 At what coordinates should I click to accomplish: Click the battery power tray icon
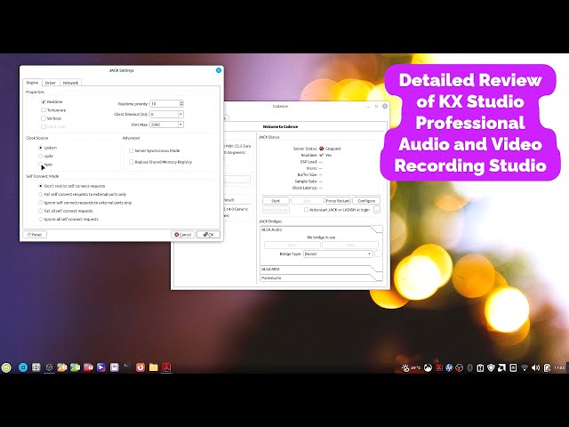click(548, 367)
